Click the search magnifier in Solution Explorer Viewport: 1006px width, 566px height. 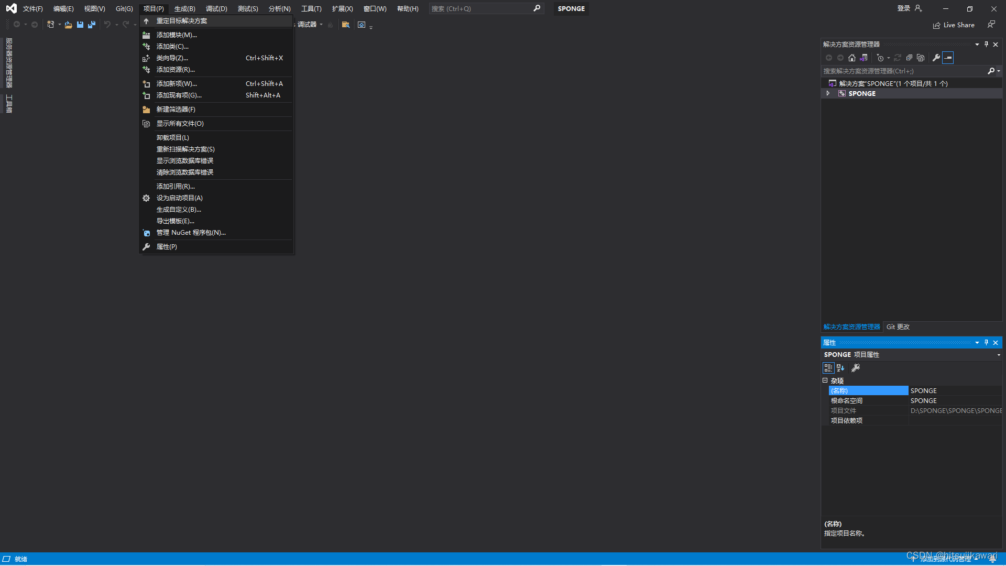pos(991,71)
